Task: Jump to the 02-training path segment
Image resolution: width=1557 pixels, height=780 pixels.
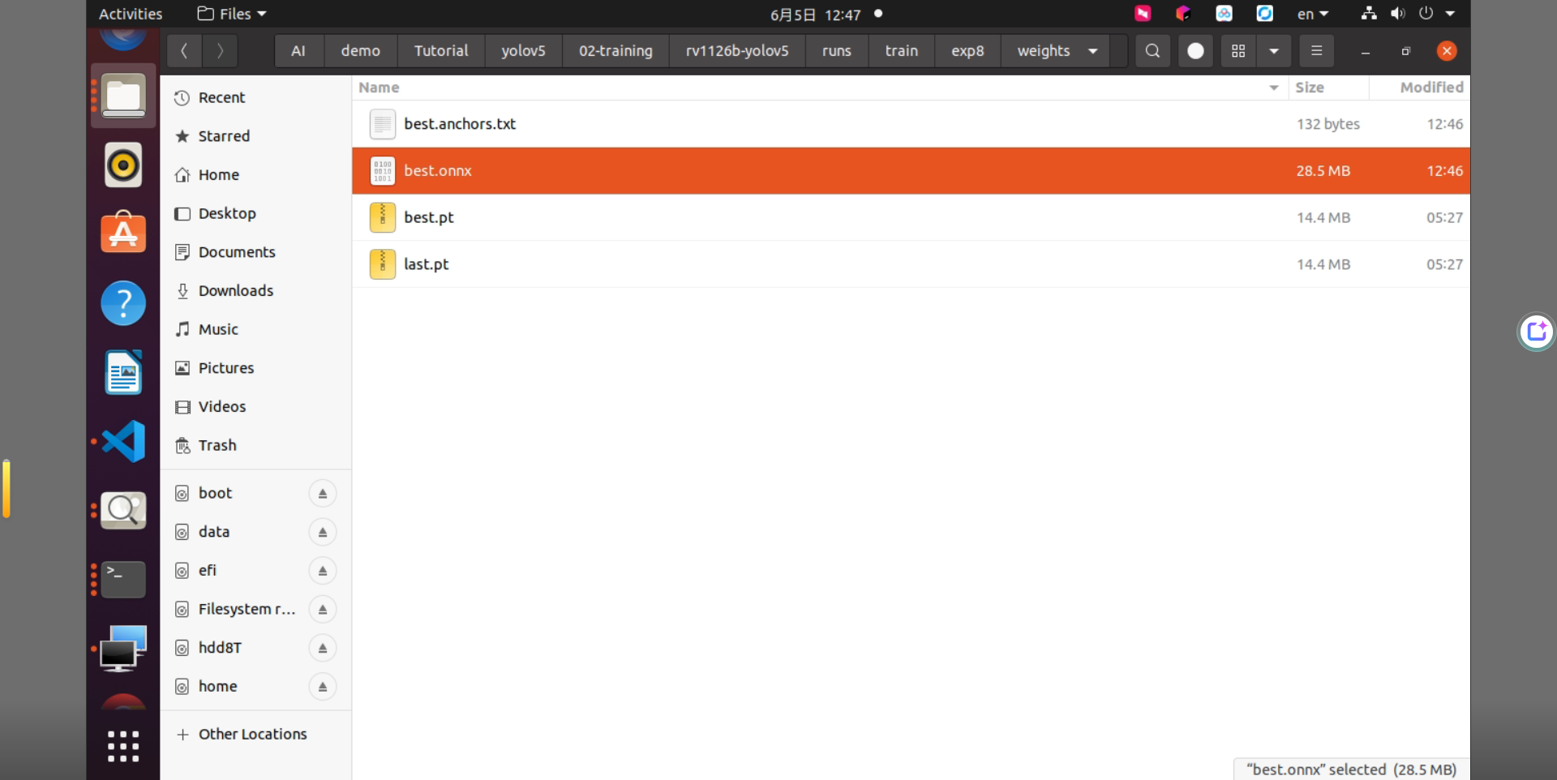Action: point(616,51)
